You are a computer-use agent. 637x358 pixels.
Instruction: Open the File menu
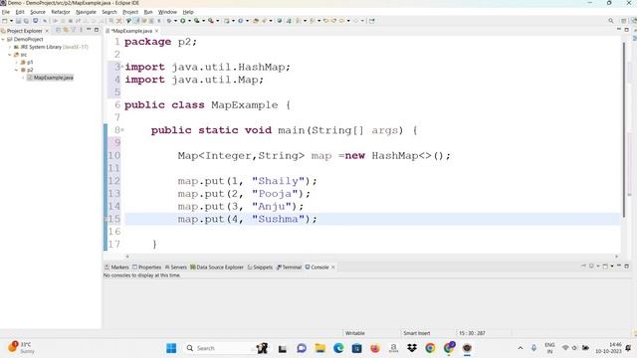click(x=6, y=12)
